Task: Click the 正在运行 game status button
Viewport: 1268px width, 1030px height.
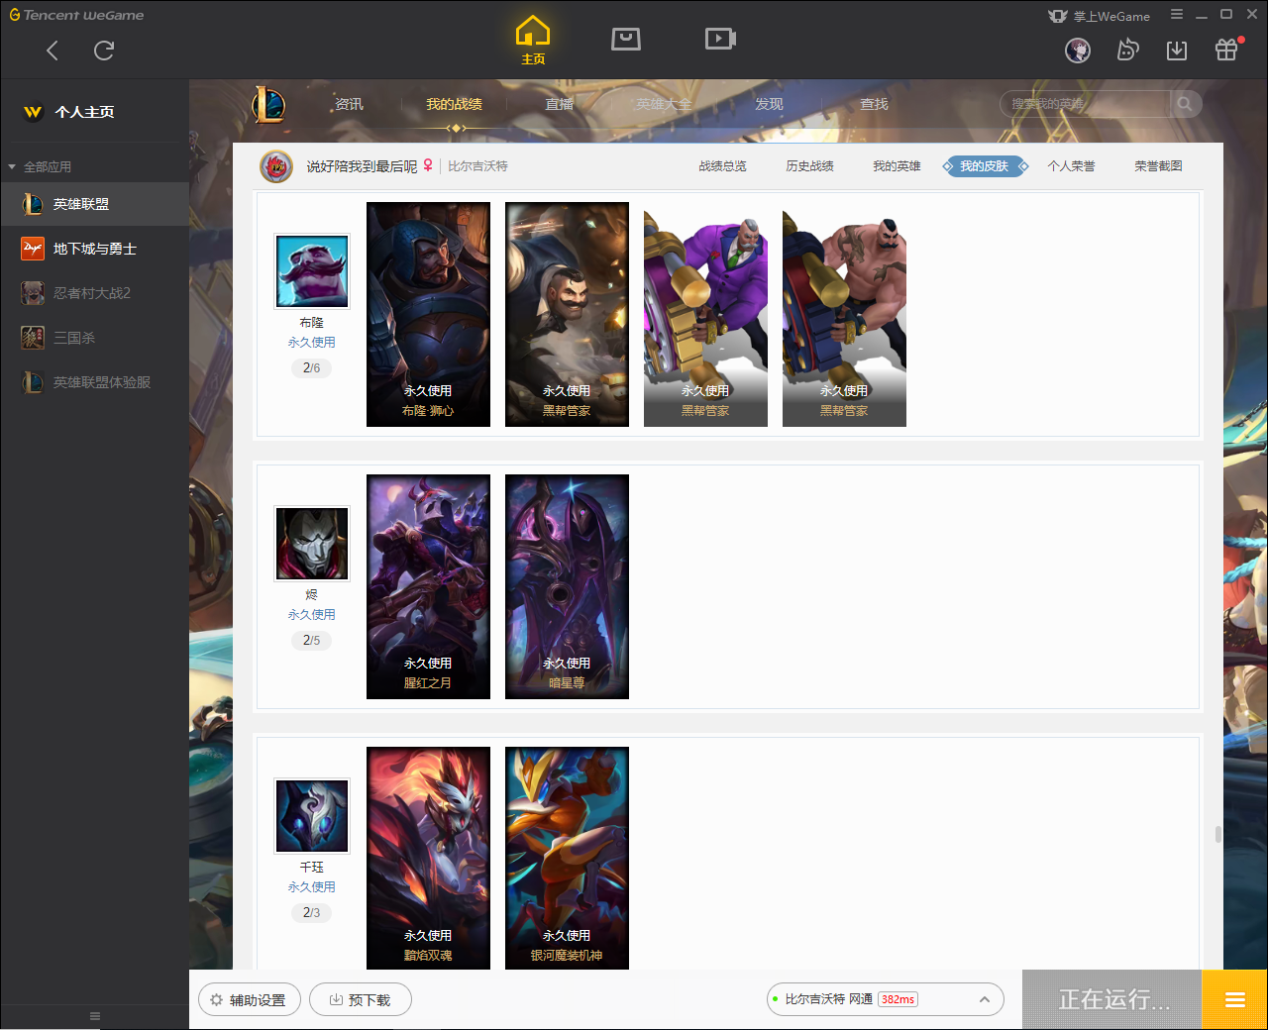Action: 1112,999
